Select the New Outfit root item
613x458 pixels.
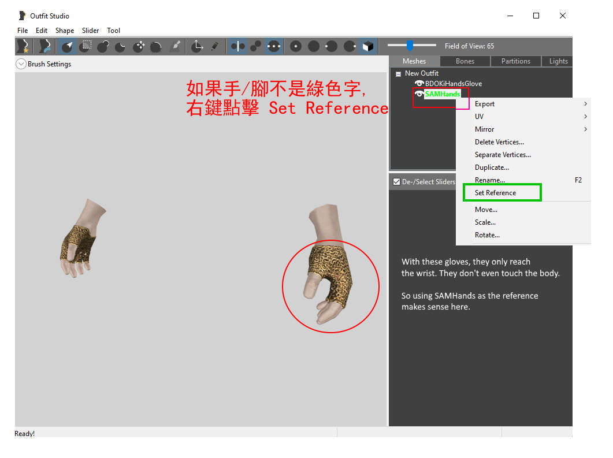421,73
